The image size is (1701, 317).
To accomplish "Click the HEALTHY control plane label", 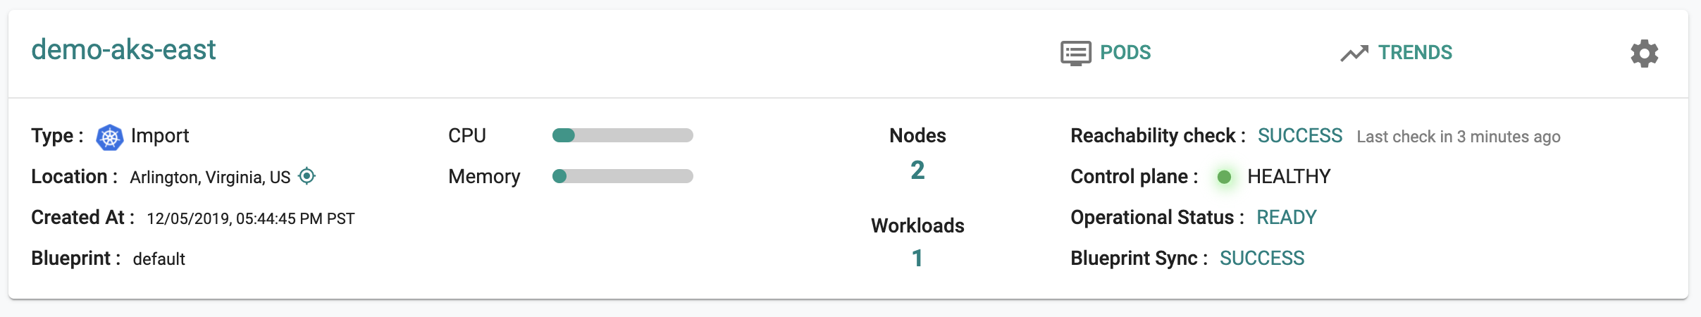I will coord(1289,177).
